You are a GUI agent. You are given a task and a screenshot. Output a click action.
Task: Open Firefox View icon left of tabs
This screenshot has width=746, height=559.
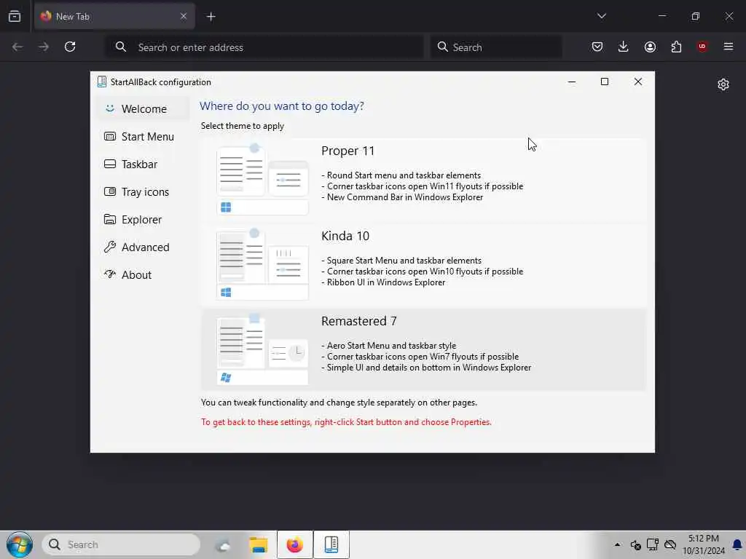coord(15,16)
